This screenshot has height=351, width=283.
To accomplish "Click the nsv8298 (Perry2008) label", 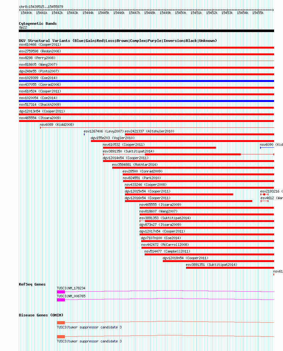I will pyautogui.click(x=37, y=58).
